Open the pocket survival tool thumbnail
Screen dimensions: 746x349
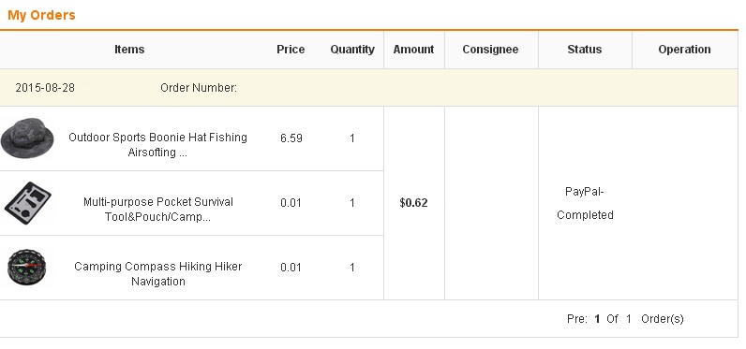click(x=27, y=203)
